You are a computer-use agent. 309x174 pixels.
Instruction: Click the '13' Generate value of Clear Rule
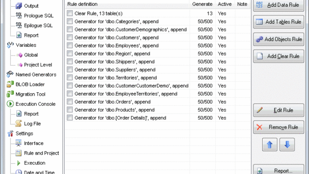pos(210,14)
